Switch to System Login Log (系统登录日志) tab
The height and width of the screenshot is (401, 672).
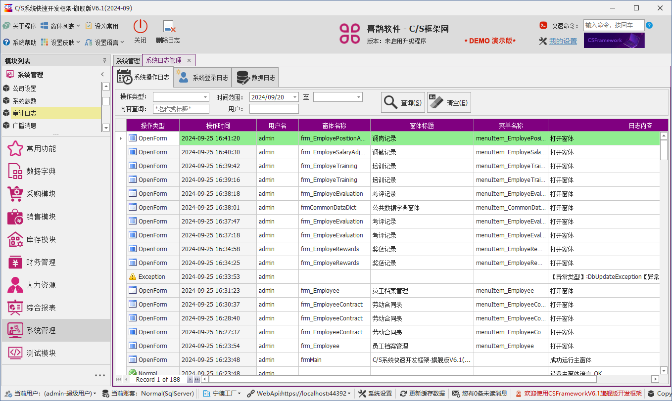(203, 78)
